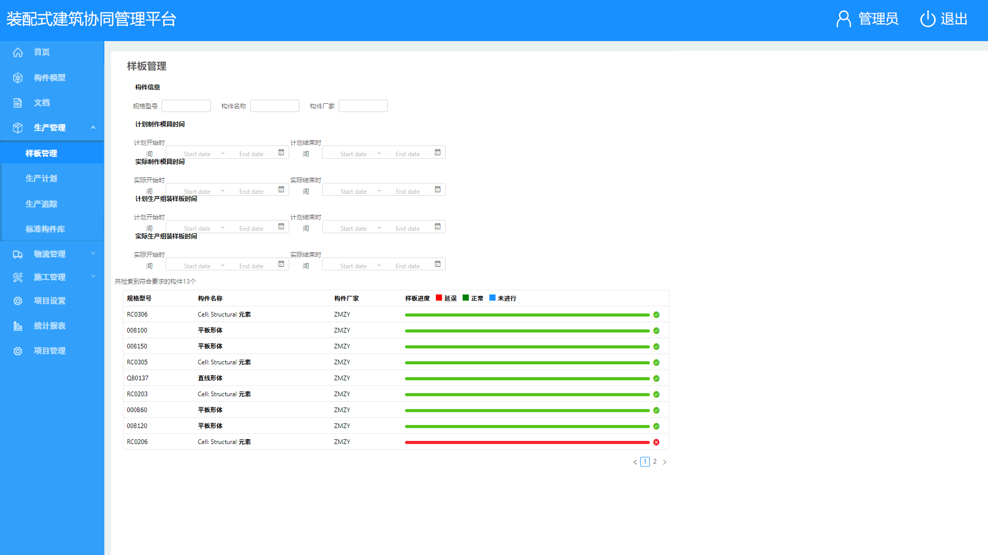Viewport: 988px width, 555px height.
Task: Go to previous page arrow
Action: pyautogui.click(x=635, y=462)
